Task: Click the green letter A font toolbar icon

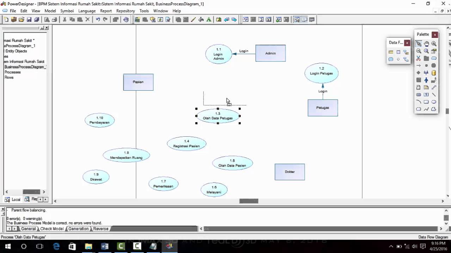Action: pyautogui.click(x=209, y=20)
